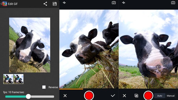178x100 pixels.
Task: Tick the Reverse checkbox
Action: coord(44,87)
